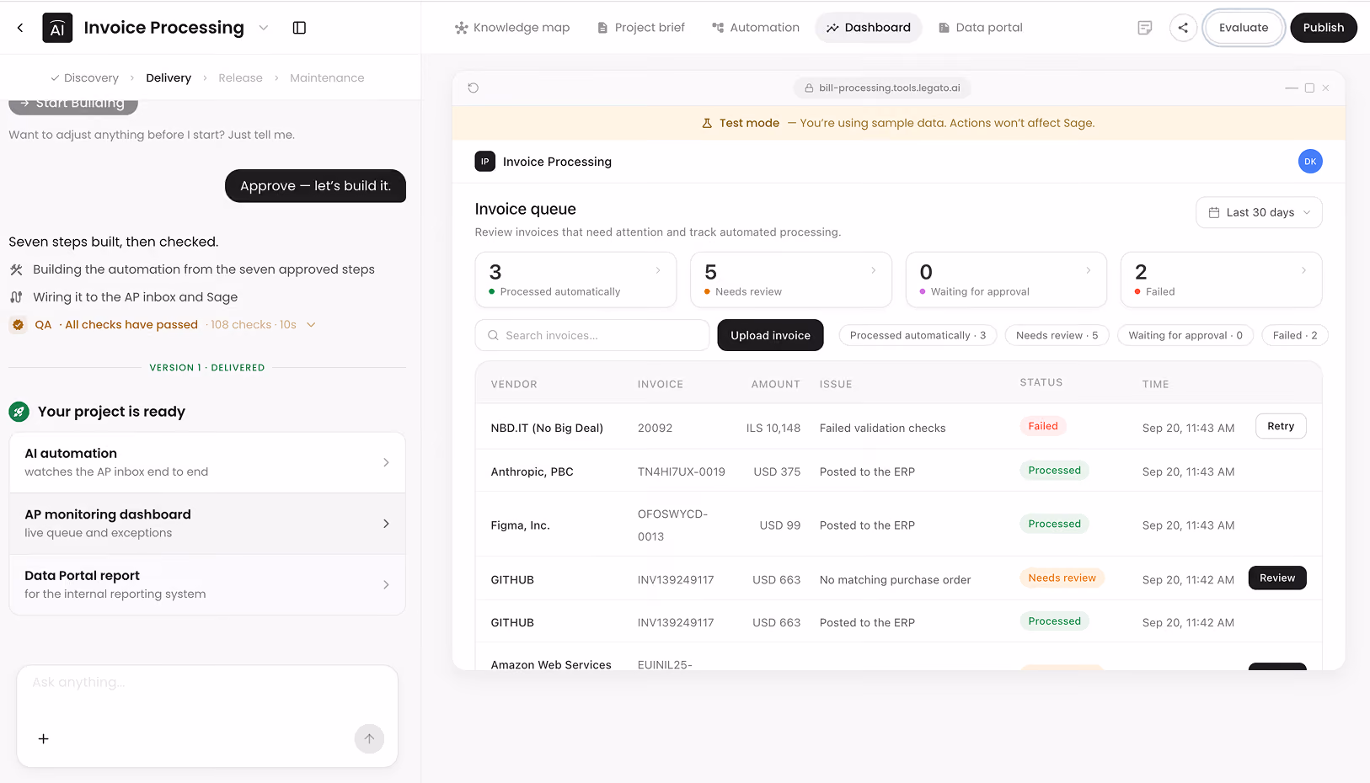Viewport: 1370px width, 783px height.
Task: Switch to the Knowledge map tab
Action: tap(512, 28)
